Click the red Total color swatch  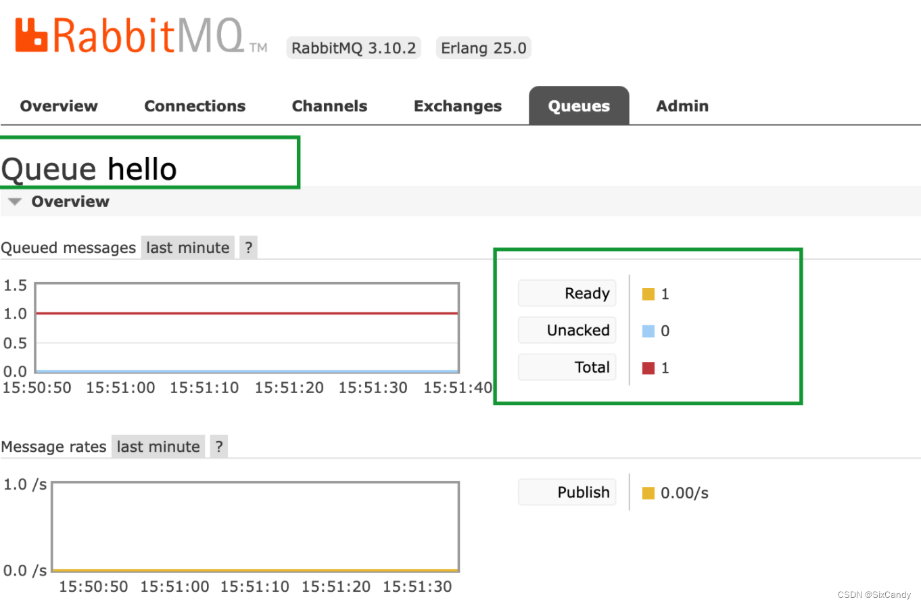(648, 368)
